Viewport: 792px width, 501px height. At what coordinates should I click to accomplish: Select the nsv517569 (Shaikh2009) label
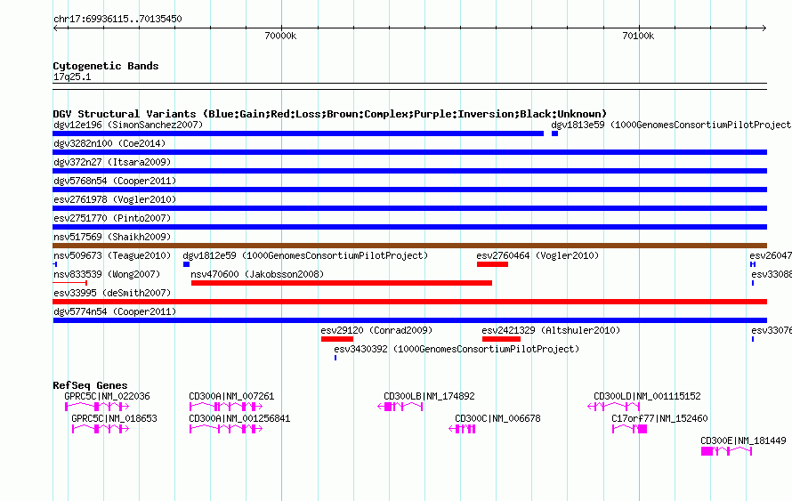(x=112, y=237)
